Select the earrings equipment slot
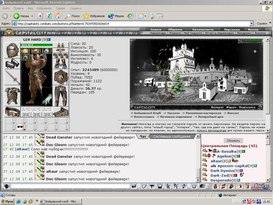 pyautogui.click(x=61, y=45)
